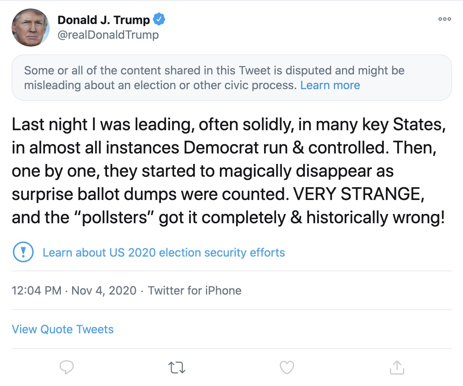Click the 12:04 PM Nov 4, 2020 timestamp
Image resolution: width=463 pixels, height=386 pixels.
click(74, 290)
